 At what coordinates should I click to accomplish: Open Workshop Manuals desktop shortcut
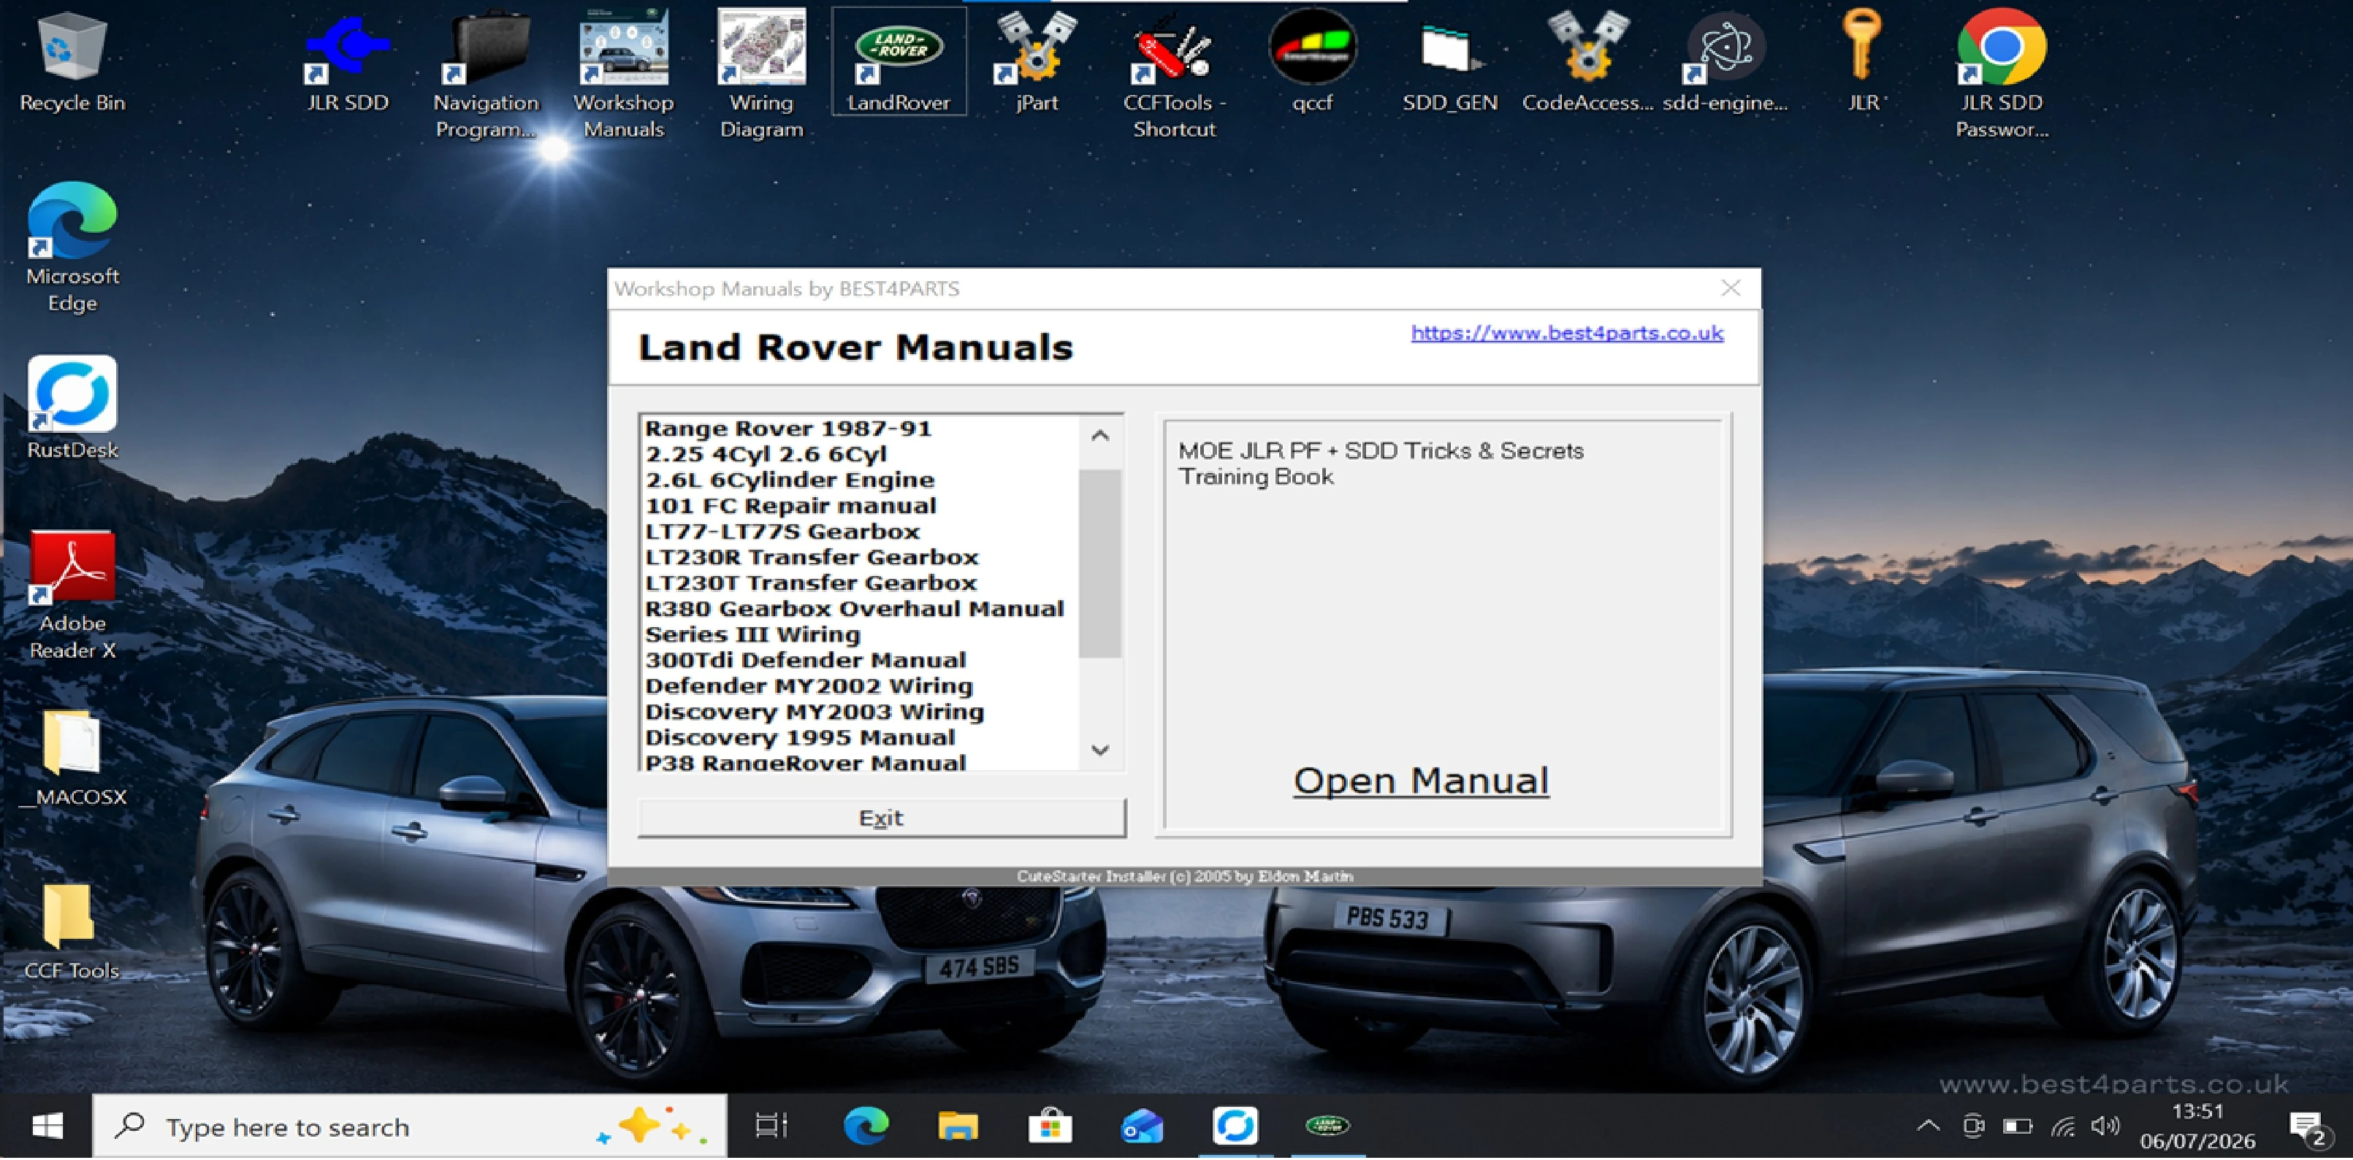point(624,74)
